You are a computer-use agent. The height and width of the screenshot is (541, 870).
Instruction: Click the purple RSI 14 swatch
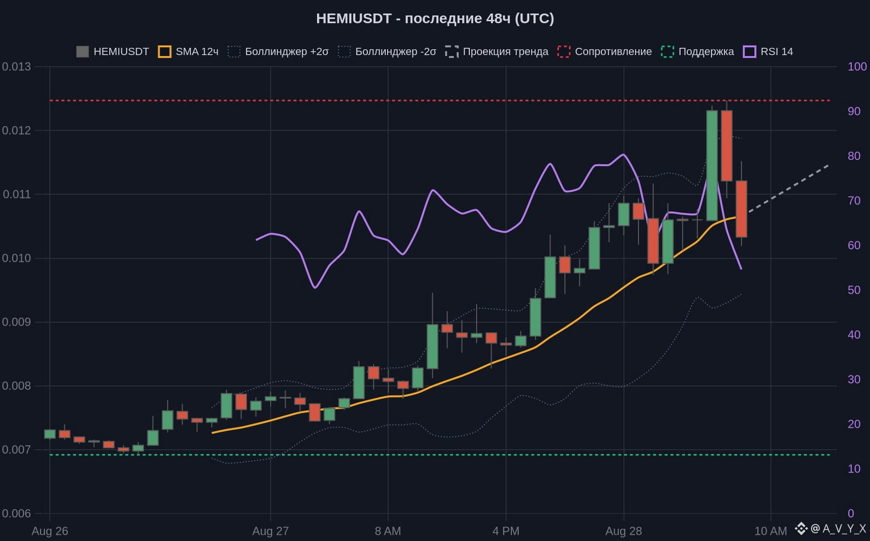coord(750,52)
